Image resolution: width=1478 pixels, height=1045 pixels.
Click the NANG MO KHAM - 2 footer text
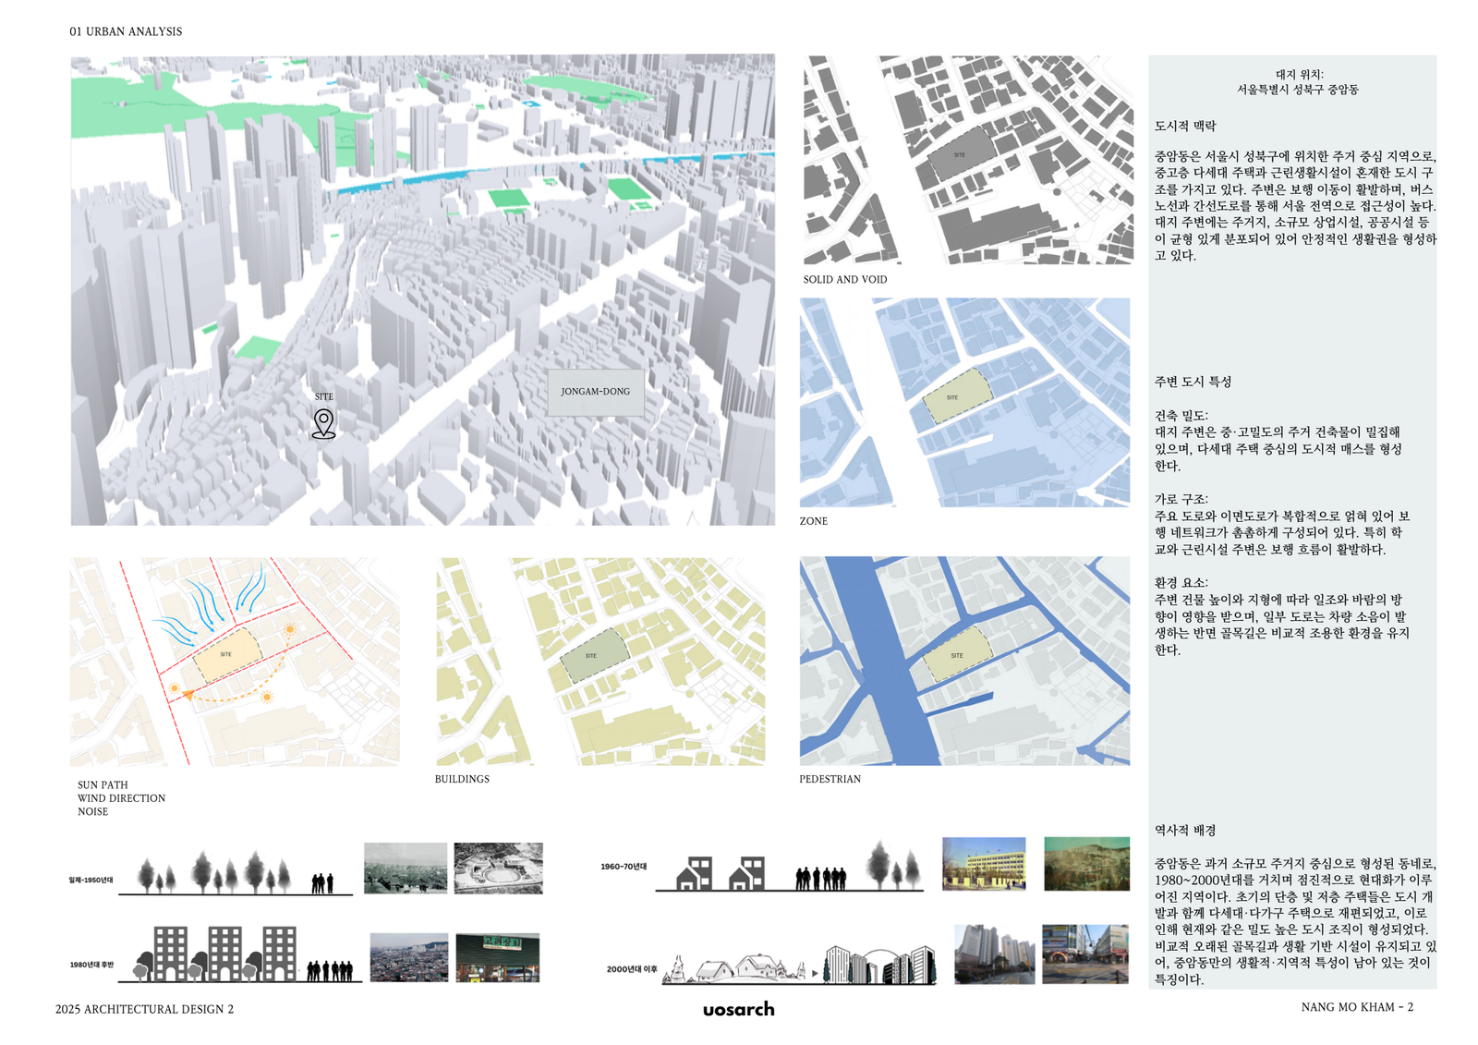(x=1356, y=1007)
